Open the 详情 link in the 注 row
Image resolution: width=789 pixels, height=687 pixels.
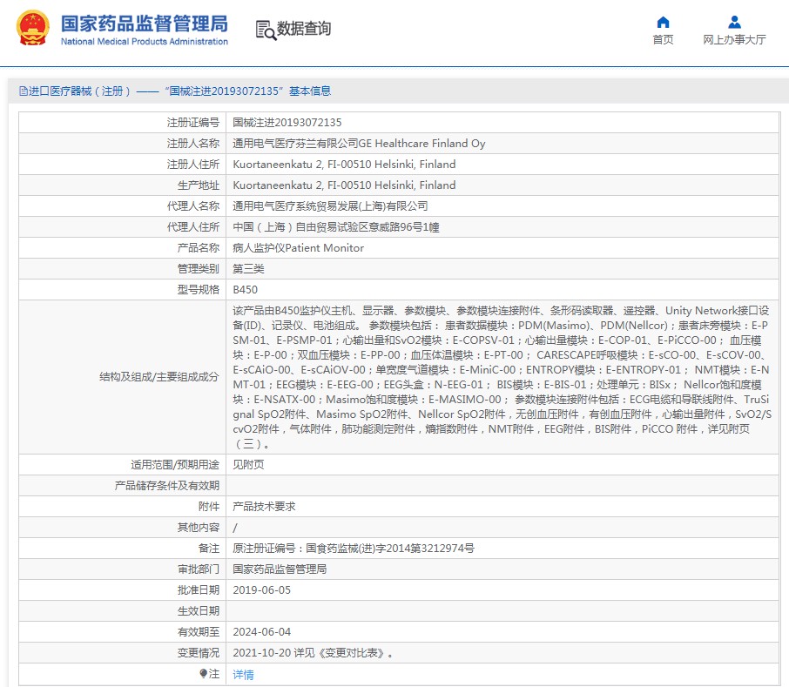(x=244, y=675)
